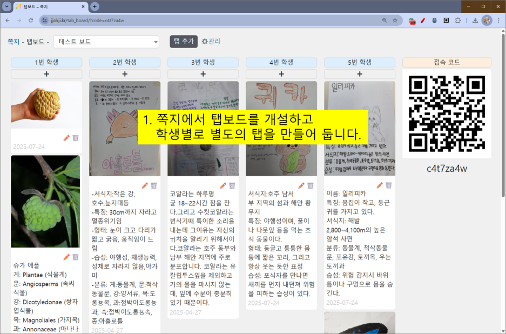The height and width of the screenshot is (334, 506).
Task: Click the QR code image
Action: tap(447, 113)
